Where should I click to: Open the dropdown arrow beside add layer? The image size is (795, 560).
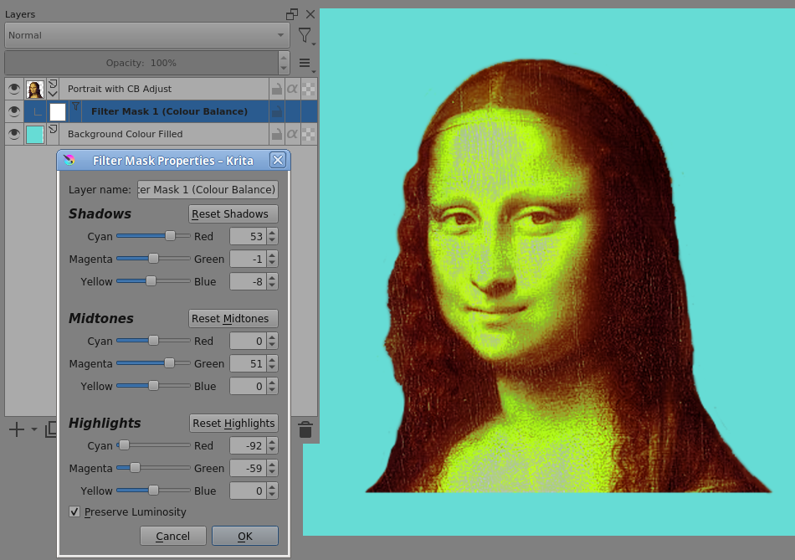click(x=34, y=429)
